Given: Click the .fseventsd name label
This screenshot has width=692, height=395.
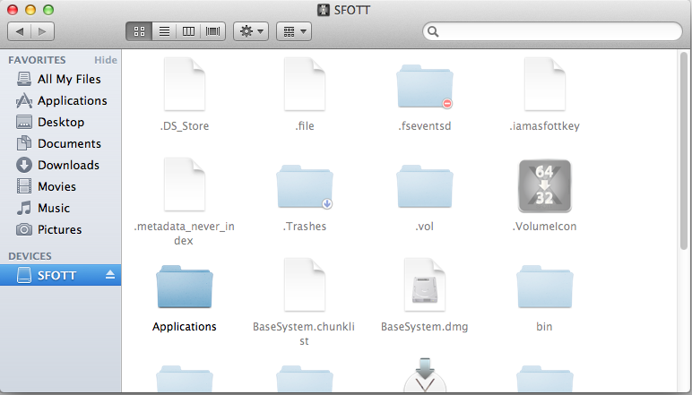Looking at the screenshot, I should coord(425,126).
